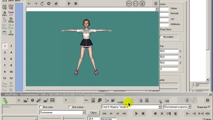Screen dimensions: 213x120
Task: Open DEM Color Map tool
Action: tap(11, 7)
